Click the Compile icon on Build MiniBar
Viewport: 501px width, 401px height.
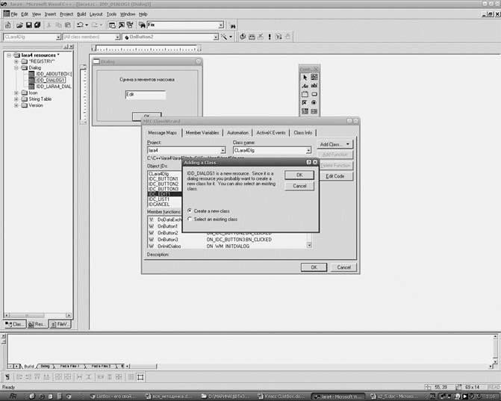243,37
